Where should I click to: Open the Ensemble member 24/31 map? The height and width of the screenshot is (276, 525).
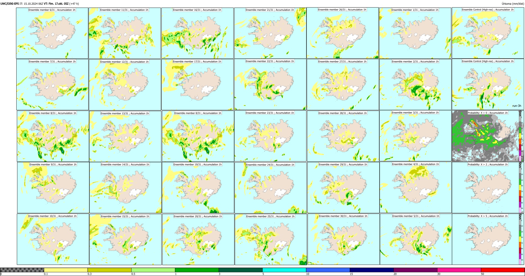[271, 188]
